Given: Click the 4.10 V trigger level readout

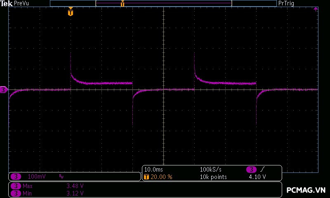Looking at the screenshot, I should coord(257,177).
